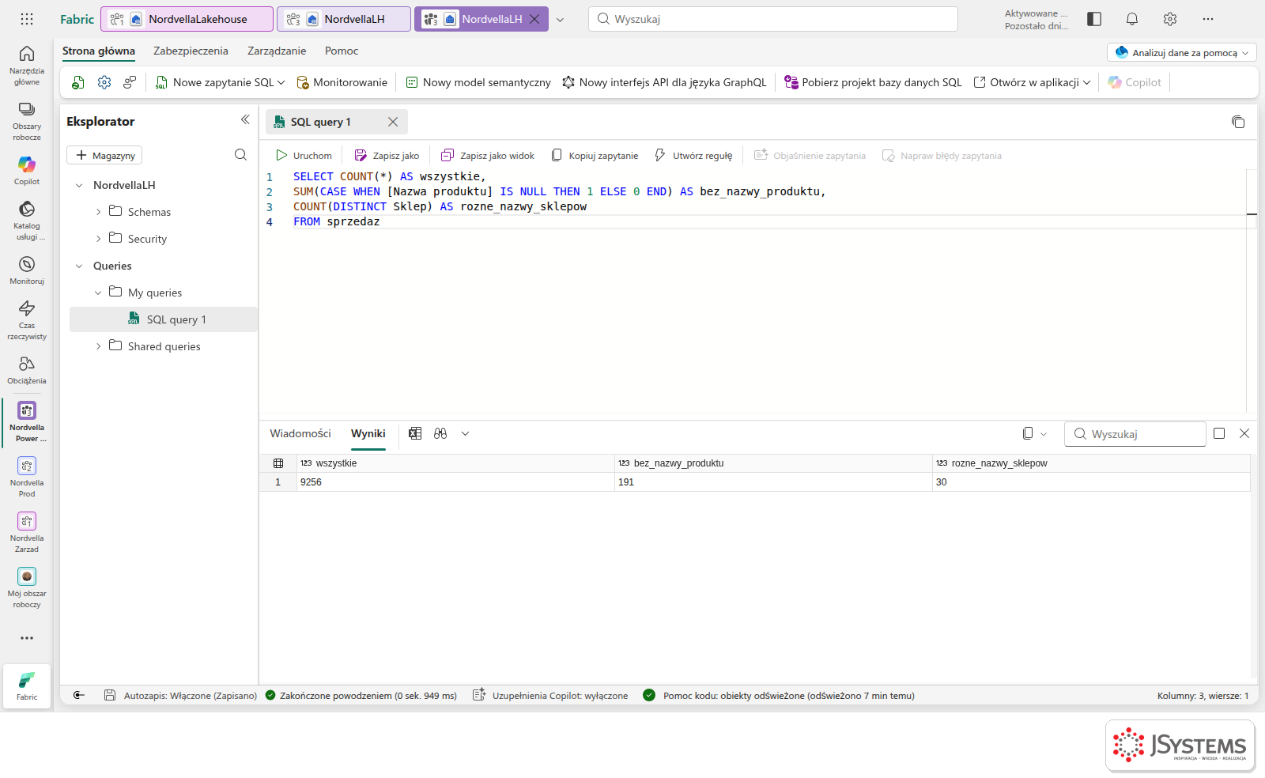This screenshot has width=1265, height=778.
Task: Expand the Security folder
Action: [98, 239]
